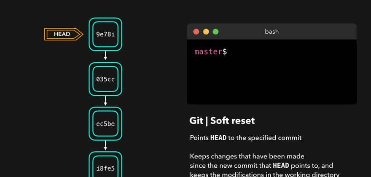371x177 pixels.
Task: Maximize terminal using the green button
Action: tap(216, 32)
